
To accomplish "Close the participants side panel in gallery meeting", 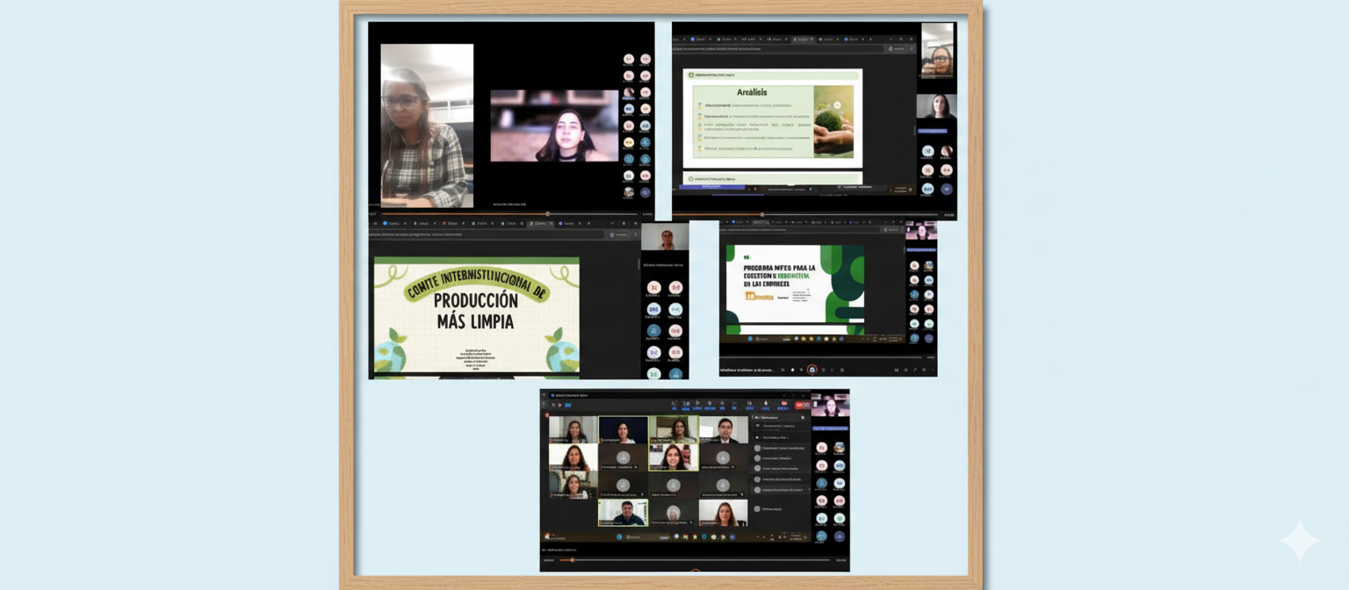I will tap(802, 417).
